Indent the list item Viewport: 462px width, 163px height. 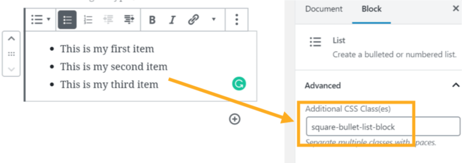pos(129,20)
